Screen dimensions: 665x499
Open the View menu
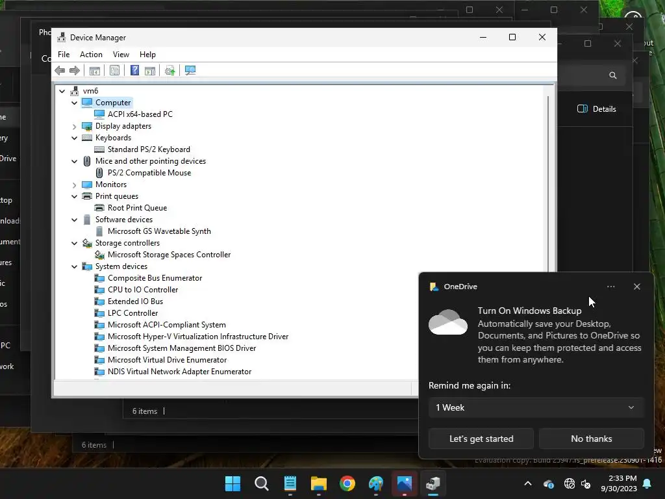121,55
